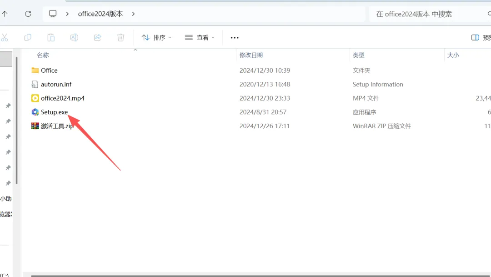This screenshot has width=491, height=277.
Task: Sort by 名称 column header
Action: (43, 55)
